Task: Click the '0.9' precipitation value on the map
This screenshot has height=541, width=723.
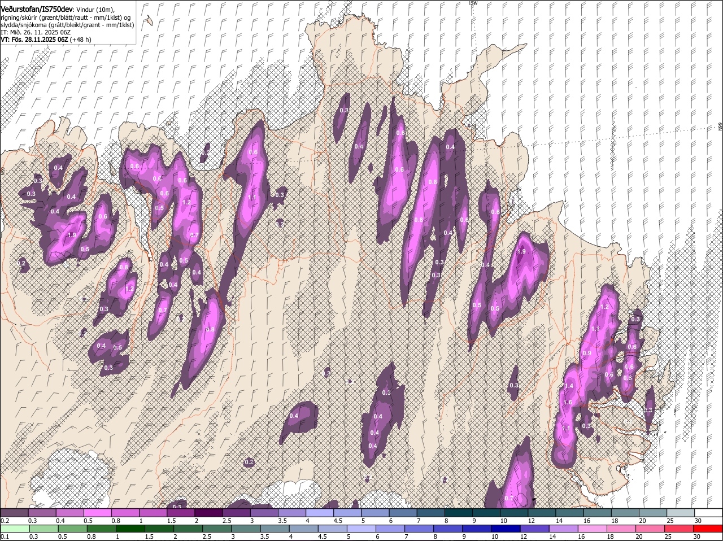Action: click(586, 353)
